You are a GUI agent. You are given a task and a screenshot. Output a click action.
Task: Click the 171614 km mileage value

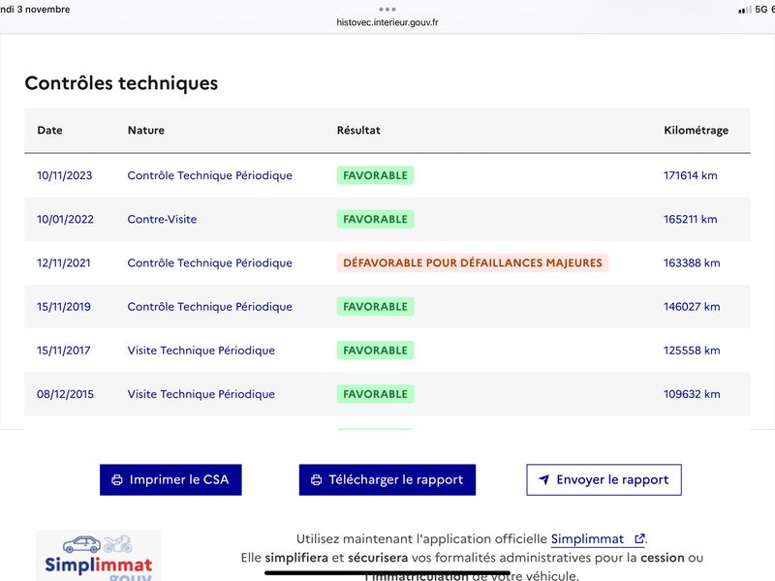tap(691, 175)
